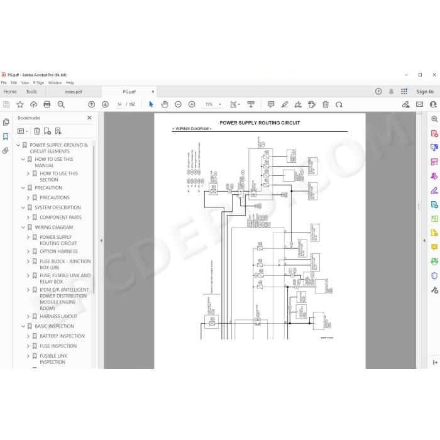
Task: Zoom out with minus circle icon
Action: coord(178,104)
